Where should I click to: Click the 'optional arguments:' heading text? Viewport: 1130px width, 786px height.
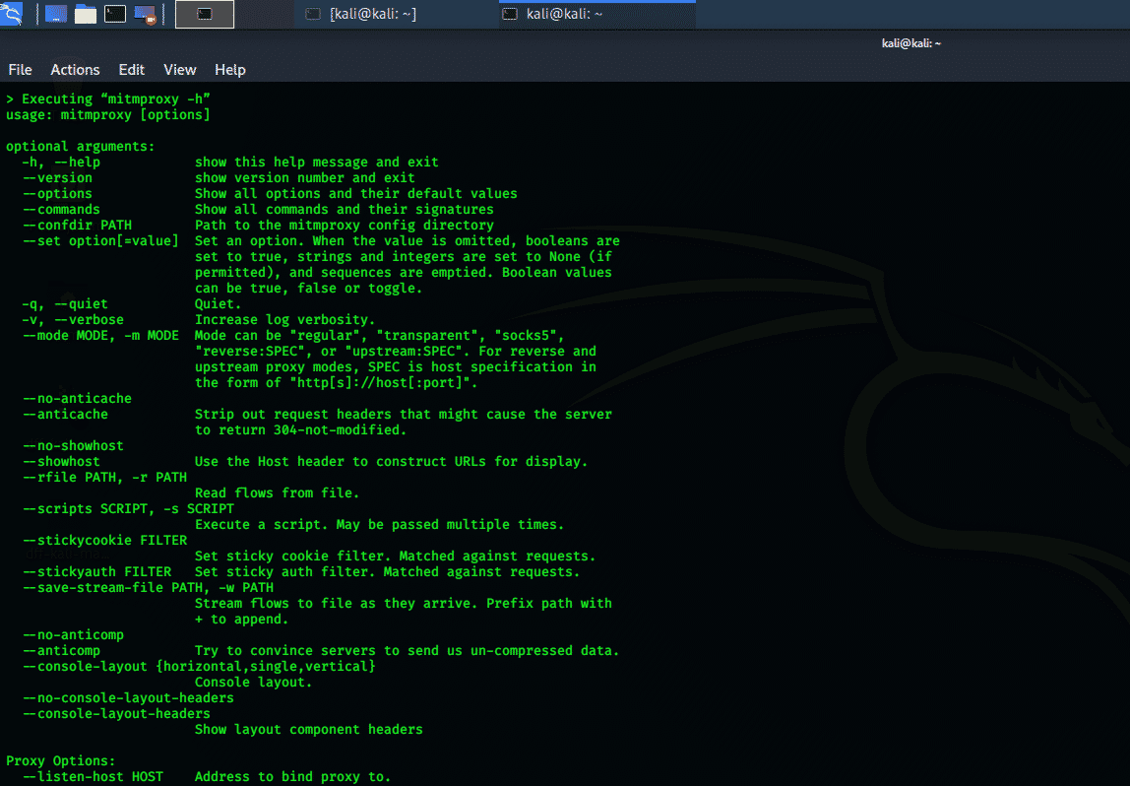click(x=80, y=147)
